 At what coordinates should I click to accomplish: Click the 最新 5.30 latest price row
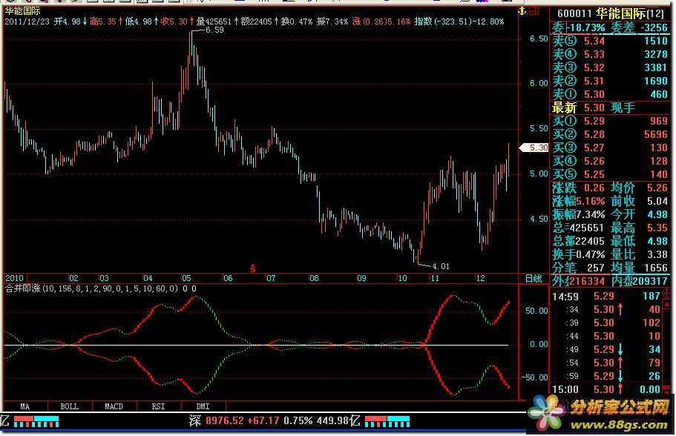click(x=610, y=108)
